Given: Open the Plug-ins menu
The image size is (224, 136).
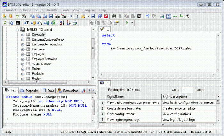Looking at the screenshot, I should (x=90, y=10).
